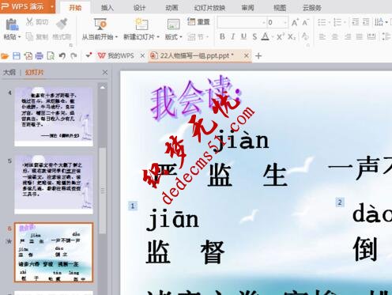Toggle distributed alignment button
This screenshot has width=392, height=295.
coord(371,36)
